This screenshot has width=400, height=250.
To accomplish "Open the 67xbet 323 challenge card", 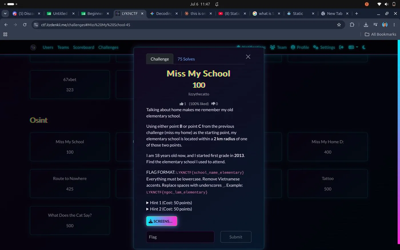I will point(70,85).
